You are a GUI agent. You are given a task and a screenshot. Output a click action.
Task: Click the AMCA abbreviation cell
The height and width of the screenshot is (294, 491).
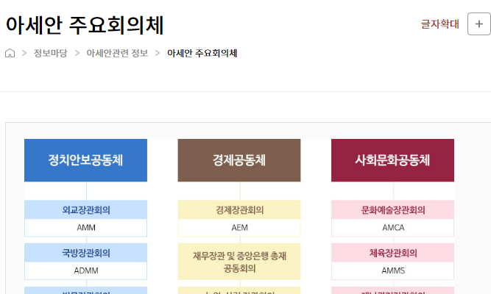[x=392, y=228]
